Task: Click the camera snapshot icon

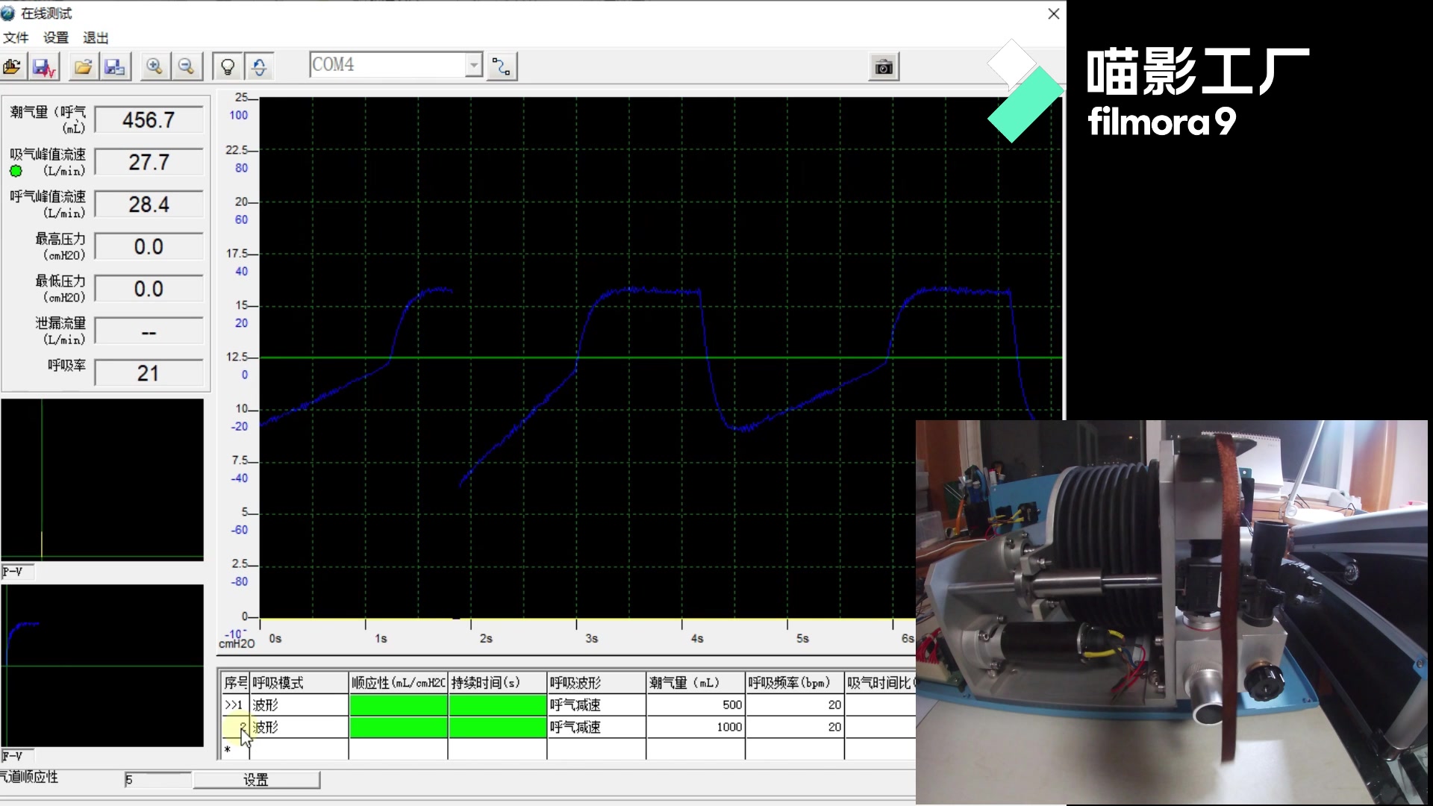Action: (884, 67)
